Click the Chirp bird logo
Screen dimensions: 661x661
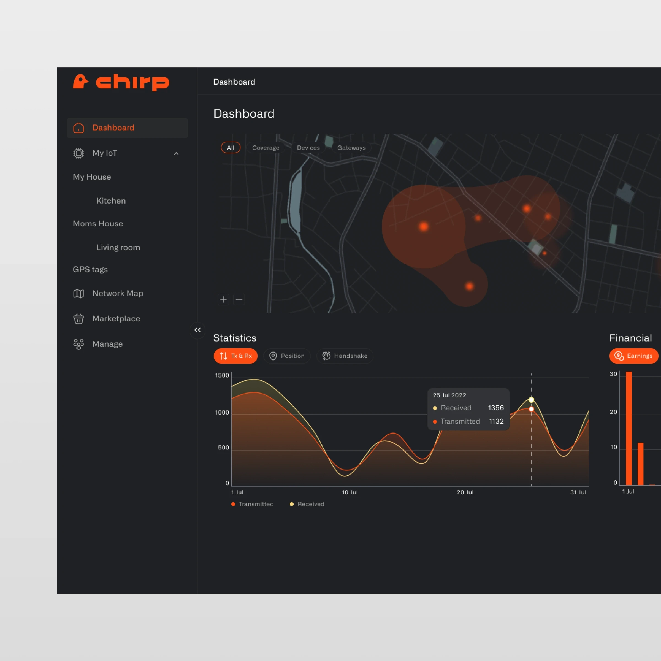coord(81,82)
